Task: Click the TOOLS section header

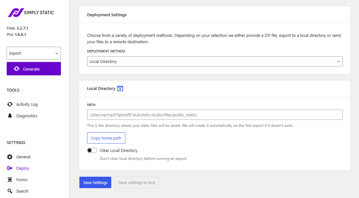Action: coord(13,90)
